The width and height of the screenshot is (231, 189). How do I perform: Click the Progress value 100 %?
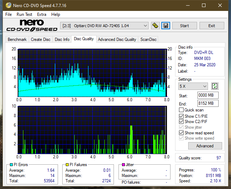click(216, 170)
